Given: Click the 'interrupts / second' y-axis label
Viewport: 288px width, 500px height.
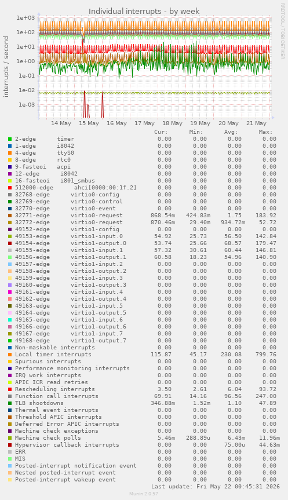Looking at the screenshot, I should (6, 66).
